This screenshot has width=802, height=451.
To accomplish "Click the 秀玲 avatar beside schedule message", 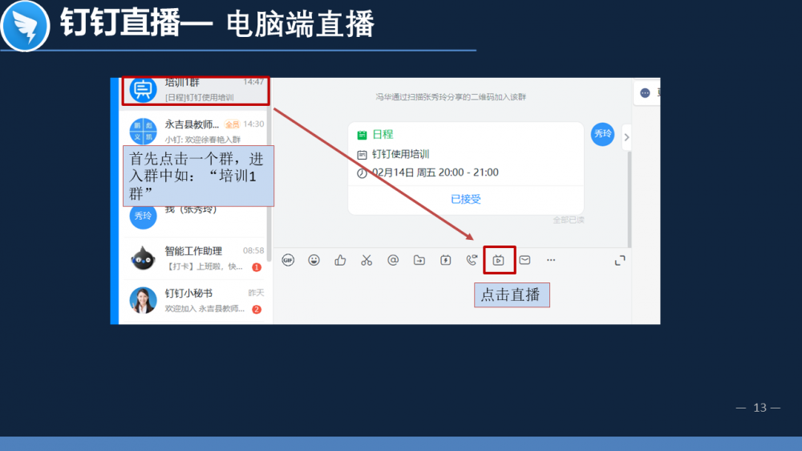I will tap(602, 134).
